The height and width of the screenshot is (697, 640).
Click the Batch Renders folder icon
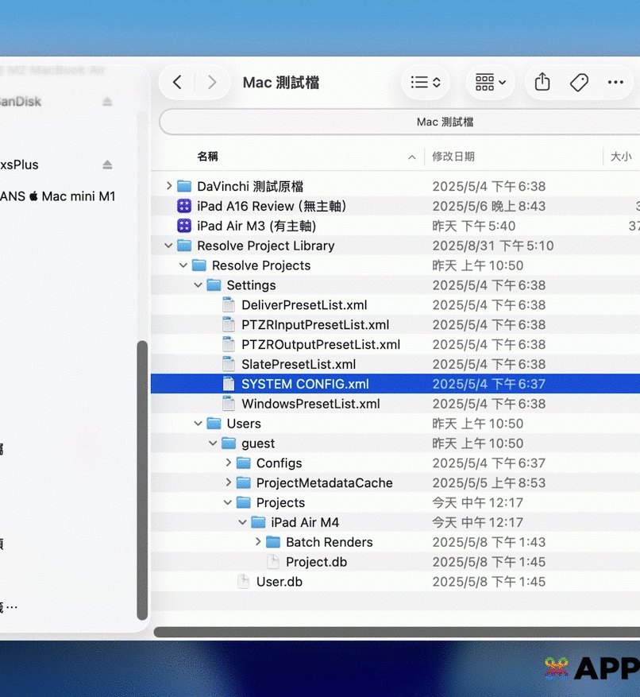(273, 542)
